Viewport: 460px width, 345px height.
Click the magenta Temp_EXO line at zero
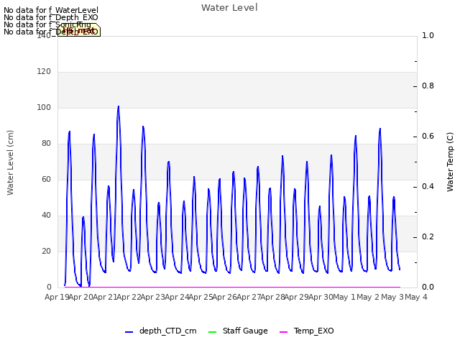point(232,287)
